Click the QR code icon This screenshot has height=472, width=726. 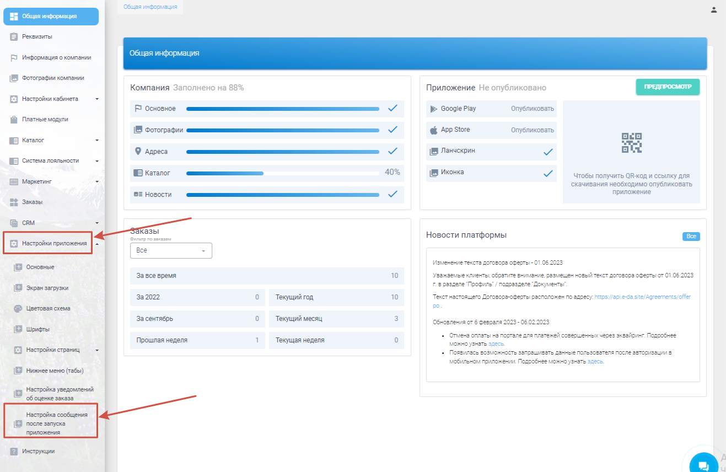pyautogui.click(x=632, y=143)
